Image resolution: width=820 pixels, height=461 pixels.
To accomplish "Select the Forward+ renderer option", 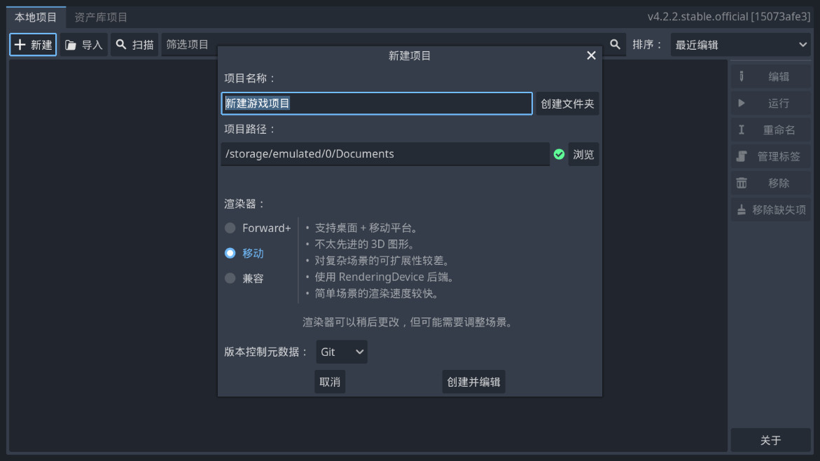I will click(x=230, y=228).
